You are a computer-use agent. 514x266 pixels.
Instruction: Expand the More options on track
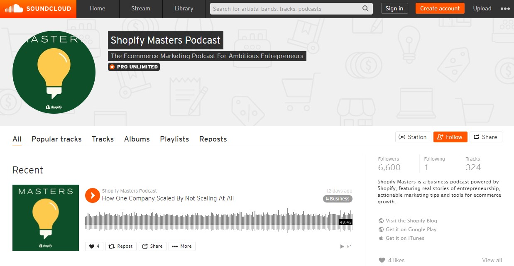(x=182, y=246)
